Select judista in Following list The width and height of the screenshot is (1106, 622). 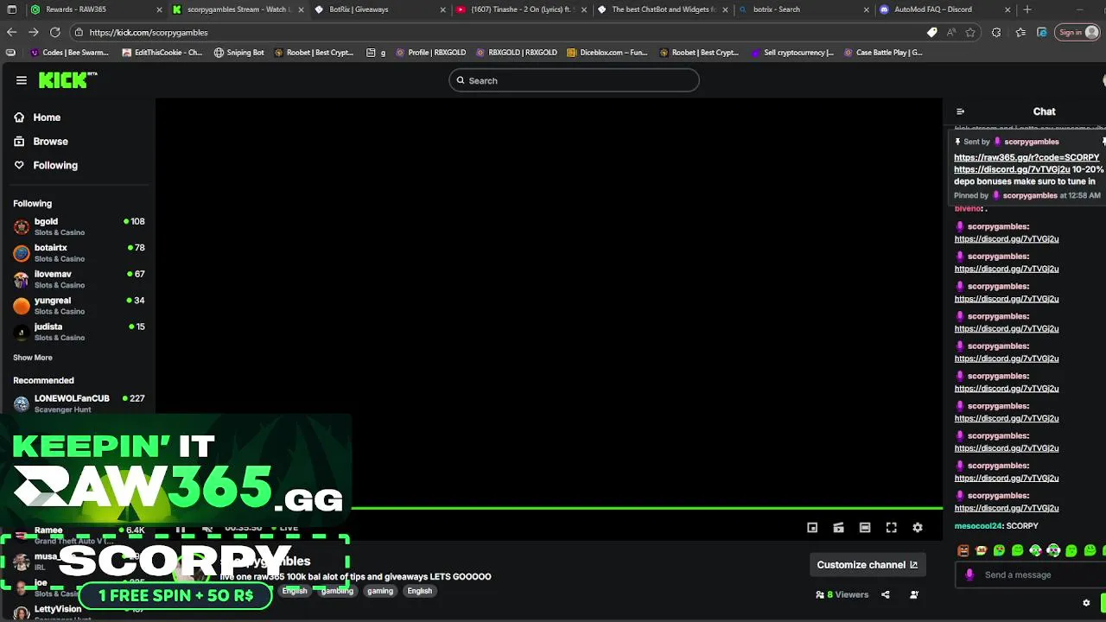click(79, 332)
